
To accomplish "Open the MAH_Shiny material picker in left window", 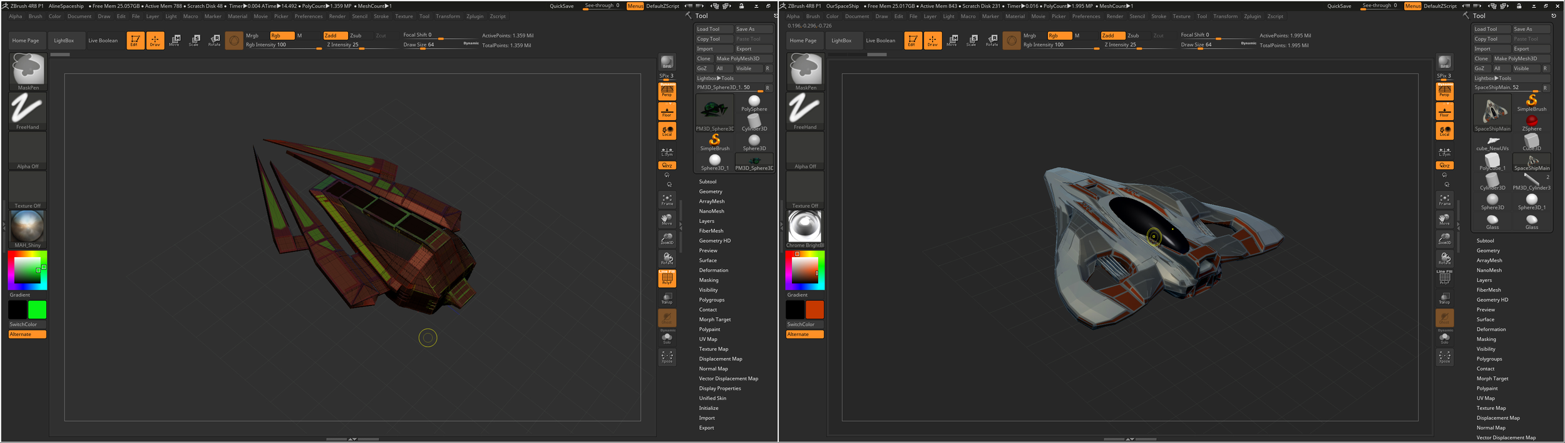I will coord(28,230).
